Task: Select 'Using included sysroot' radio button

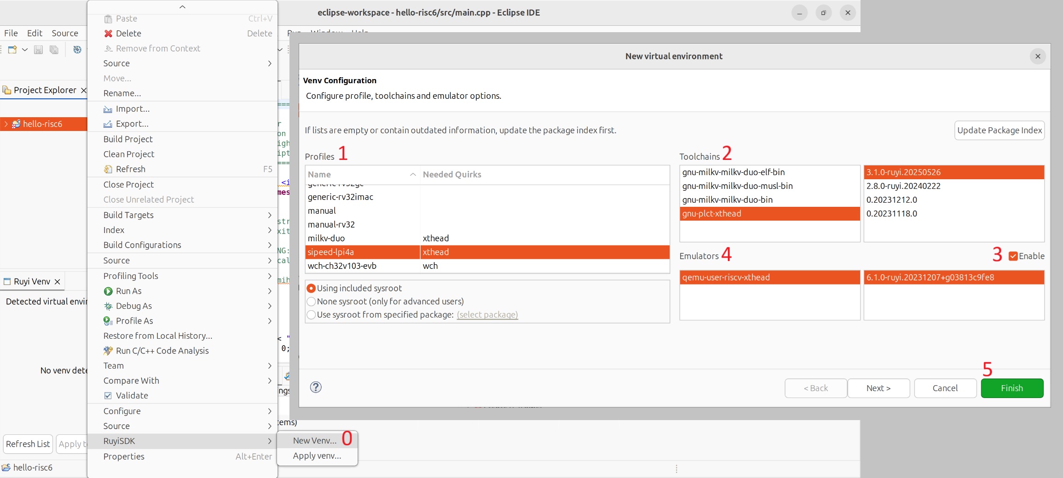Action: (x=311, y=288)
